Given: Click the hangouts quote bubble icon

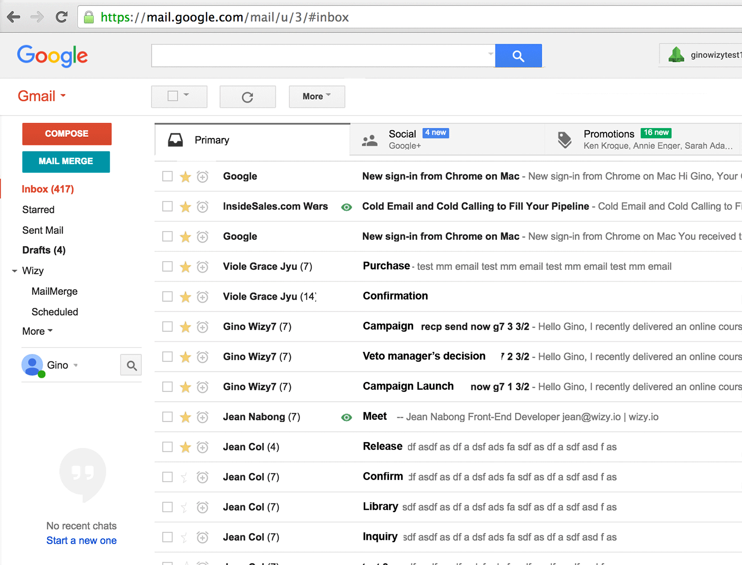Looking at the screenshot, I should (x=82, y=474).
